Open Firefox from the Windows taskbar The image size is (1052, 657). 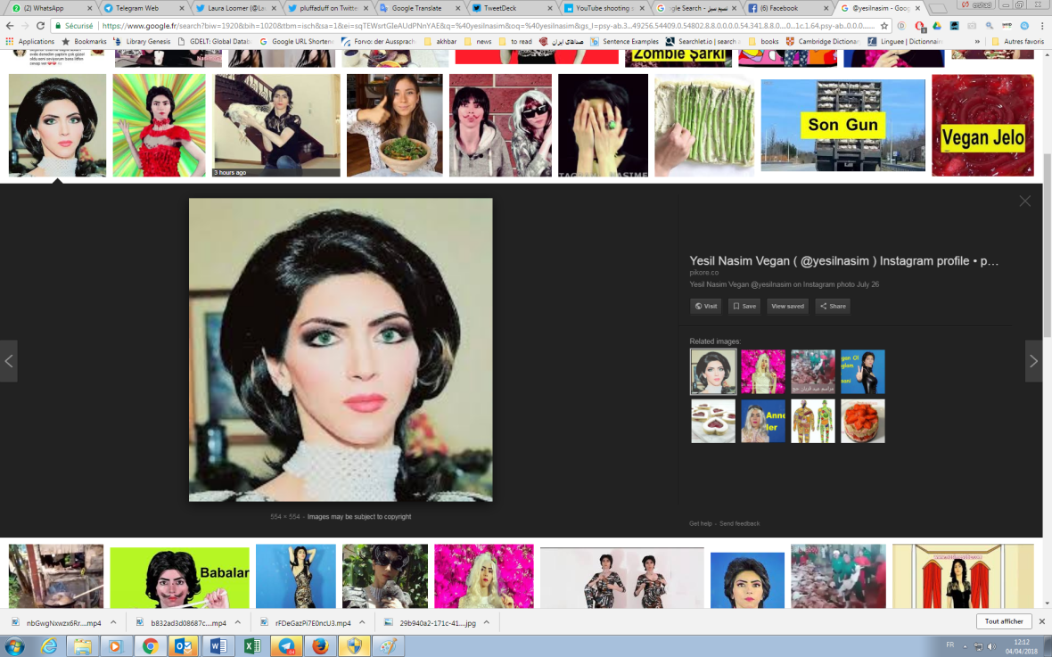point(320,646)
